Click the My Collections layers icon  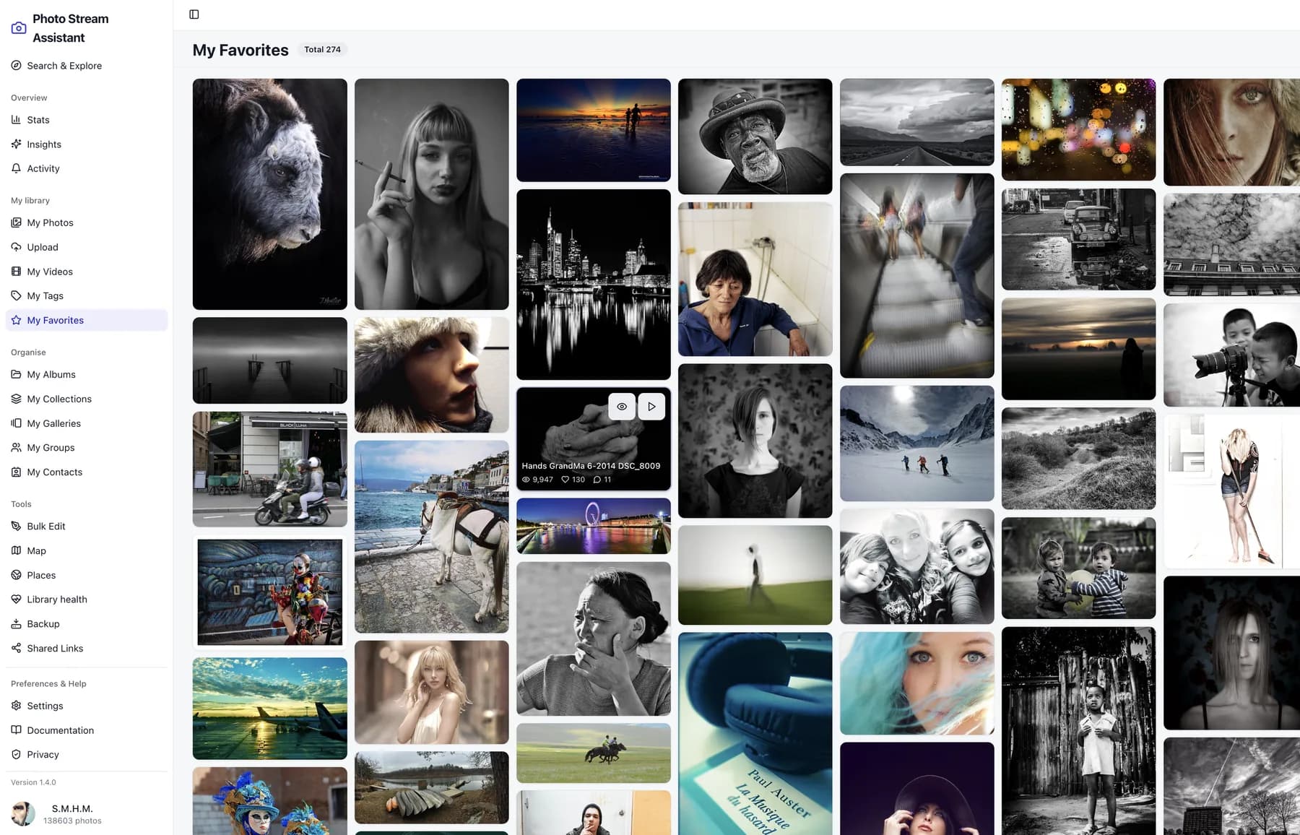pyautogui.click(x=16, y=399)
